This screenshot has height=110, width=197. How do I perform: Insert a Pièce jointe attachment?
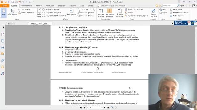pyautogui.click(x=176, y=9)
